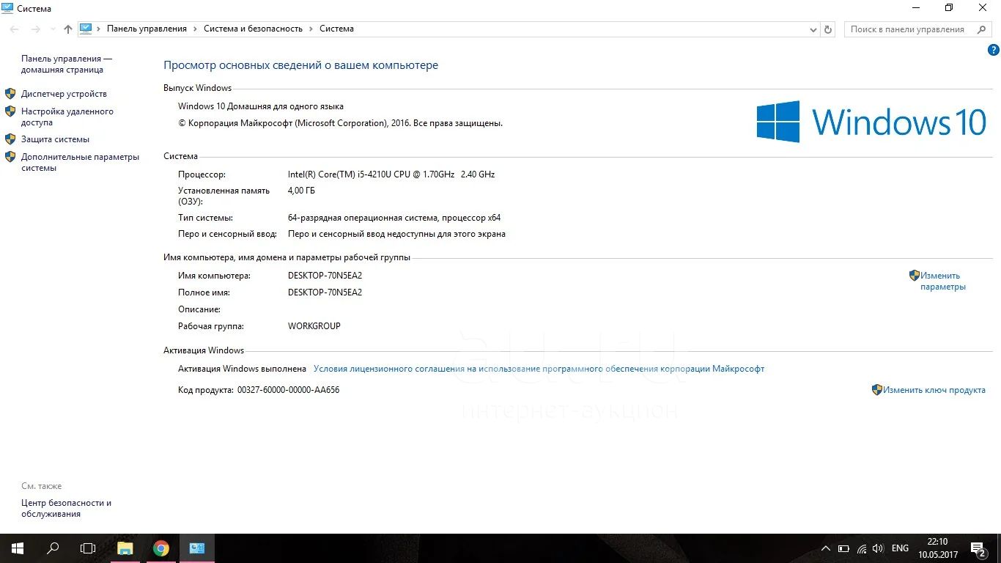Switch input language 'ENG'
Viewport: 1001px width, 563px height.
tap(900, 548)
